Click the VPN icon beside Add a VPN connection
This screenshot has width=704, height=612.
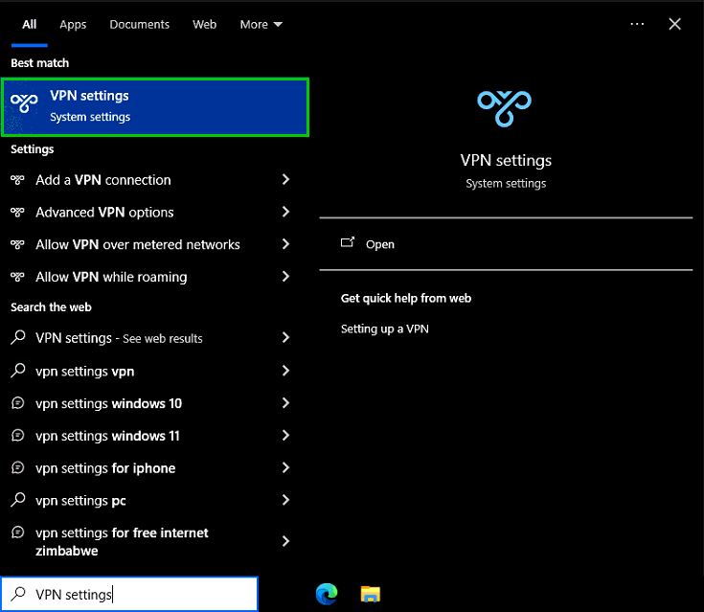click(17, 180)
